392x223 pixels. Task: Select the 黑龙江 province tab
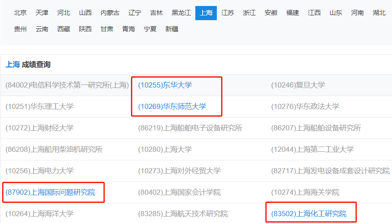point(181,13)
